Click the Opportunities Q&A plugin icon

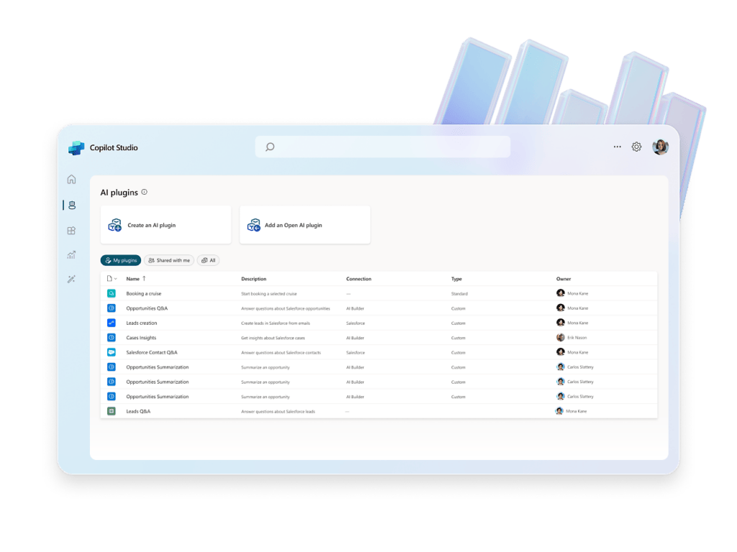click(x=112, y=308)
